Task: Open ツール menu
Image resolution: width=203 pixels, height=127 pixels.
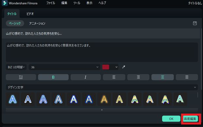Action: coord(77,3)
